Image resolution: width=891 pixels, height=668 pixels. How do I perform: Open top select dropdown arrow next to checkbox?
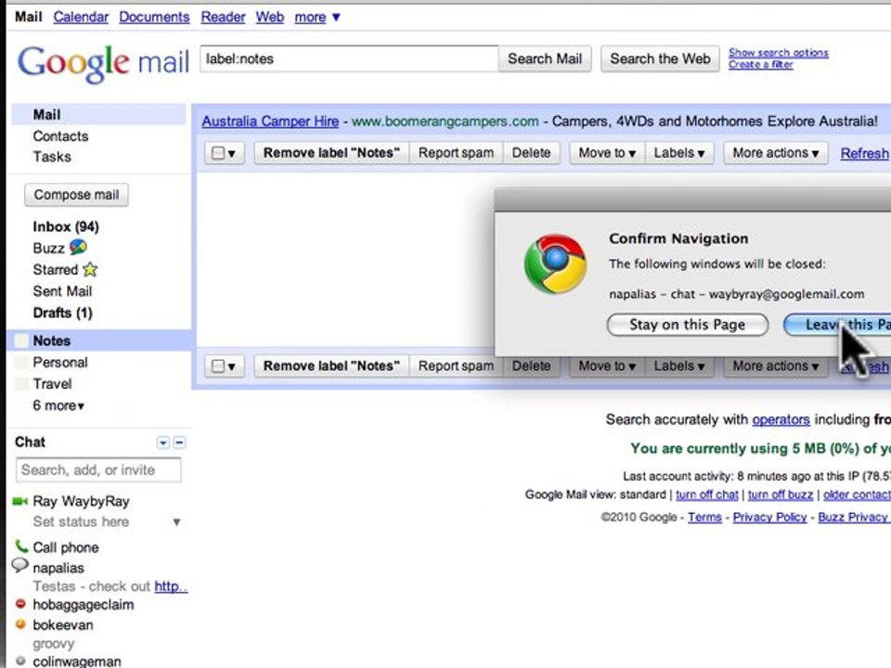tap(232, 153)
